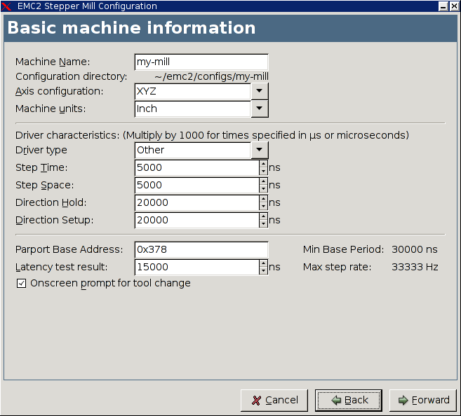Click the Latency test result label

(x=62, y=268)
